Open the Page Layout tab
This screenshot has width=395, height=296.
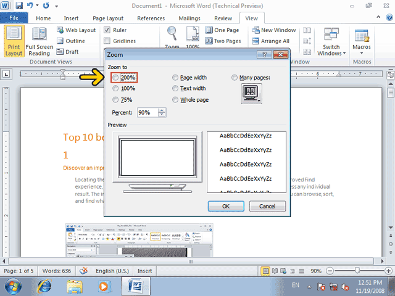click(108, 18)
